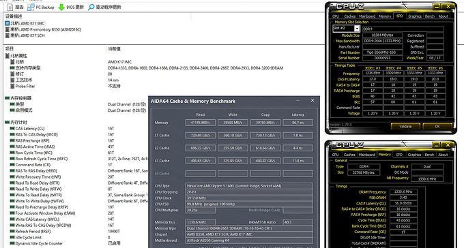Click the Module Size 16384 MBytes field

click(383, 35)
